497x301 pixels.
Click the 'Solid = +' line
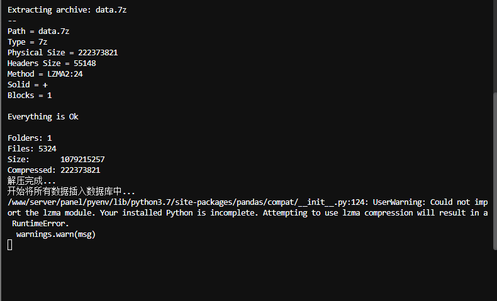pyautogui.click(x=28, y=85)
